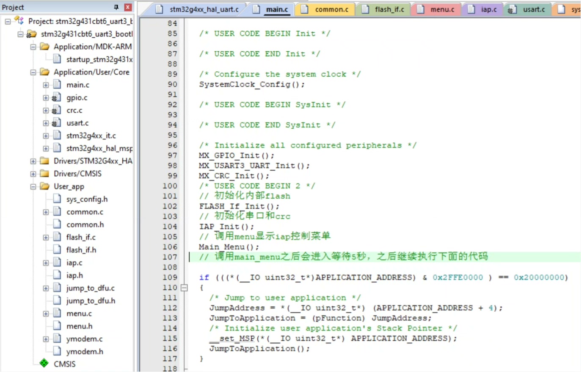Screen dimensions: 581x372
Task: Expand Drivers/STM32G4xx_HAL folder
Action: click(33, 161)
